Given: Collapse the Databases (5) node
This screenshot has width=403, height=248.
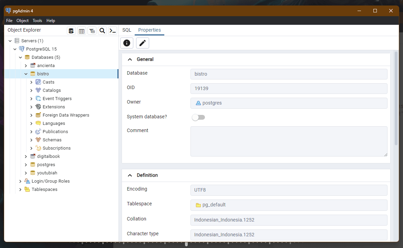Looking at the screenshot, I should click(x=20, y=57).
